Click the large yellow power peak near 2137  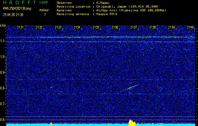click(x=132, y=123)
